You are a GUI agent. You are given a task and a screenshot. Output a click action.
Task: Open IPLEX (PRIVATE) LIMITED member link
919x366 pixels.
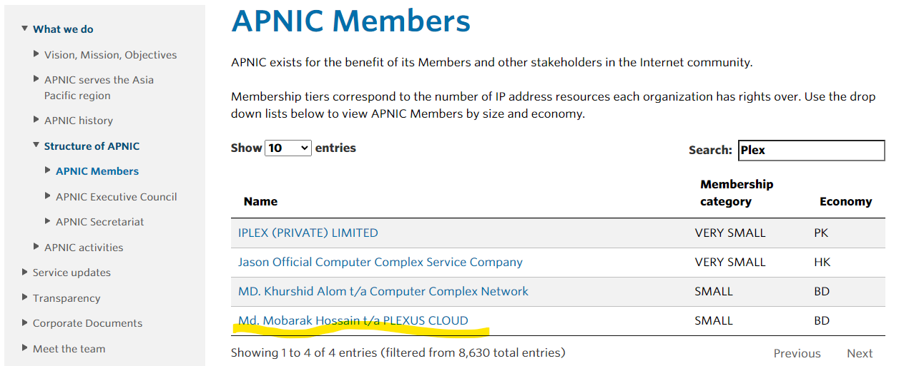[x=308, y=233]
